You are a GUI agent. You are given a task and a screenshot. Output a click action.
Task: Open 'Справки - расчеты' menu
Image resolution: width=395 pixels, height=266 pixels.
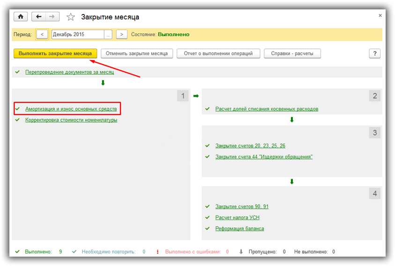click(x=292, y=53)
